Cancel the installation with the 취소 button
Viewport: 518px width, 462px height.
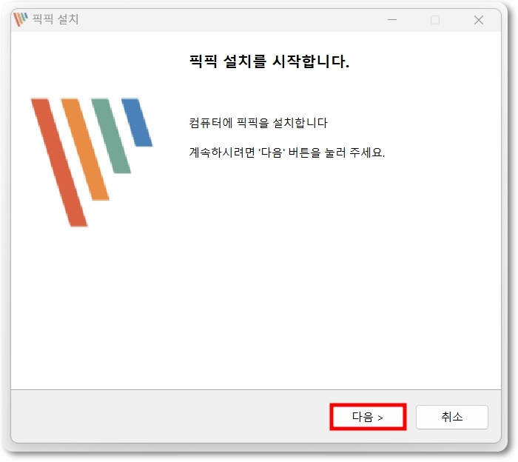pyautogui.click(x=451, y=417)
